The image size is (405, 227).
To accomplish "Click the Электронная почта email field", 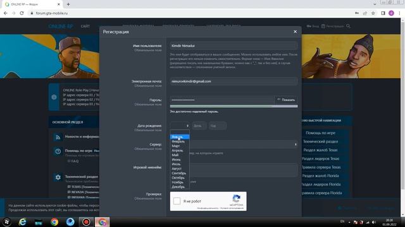I will tap(234, 81).
